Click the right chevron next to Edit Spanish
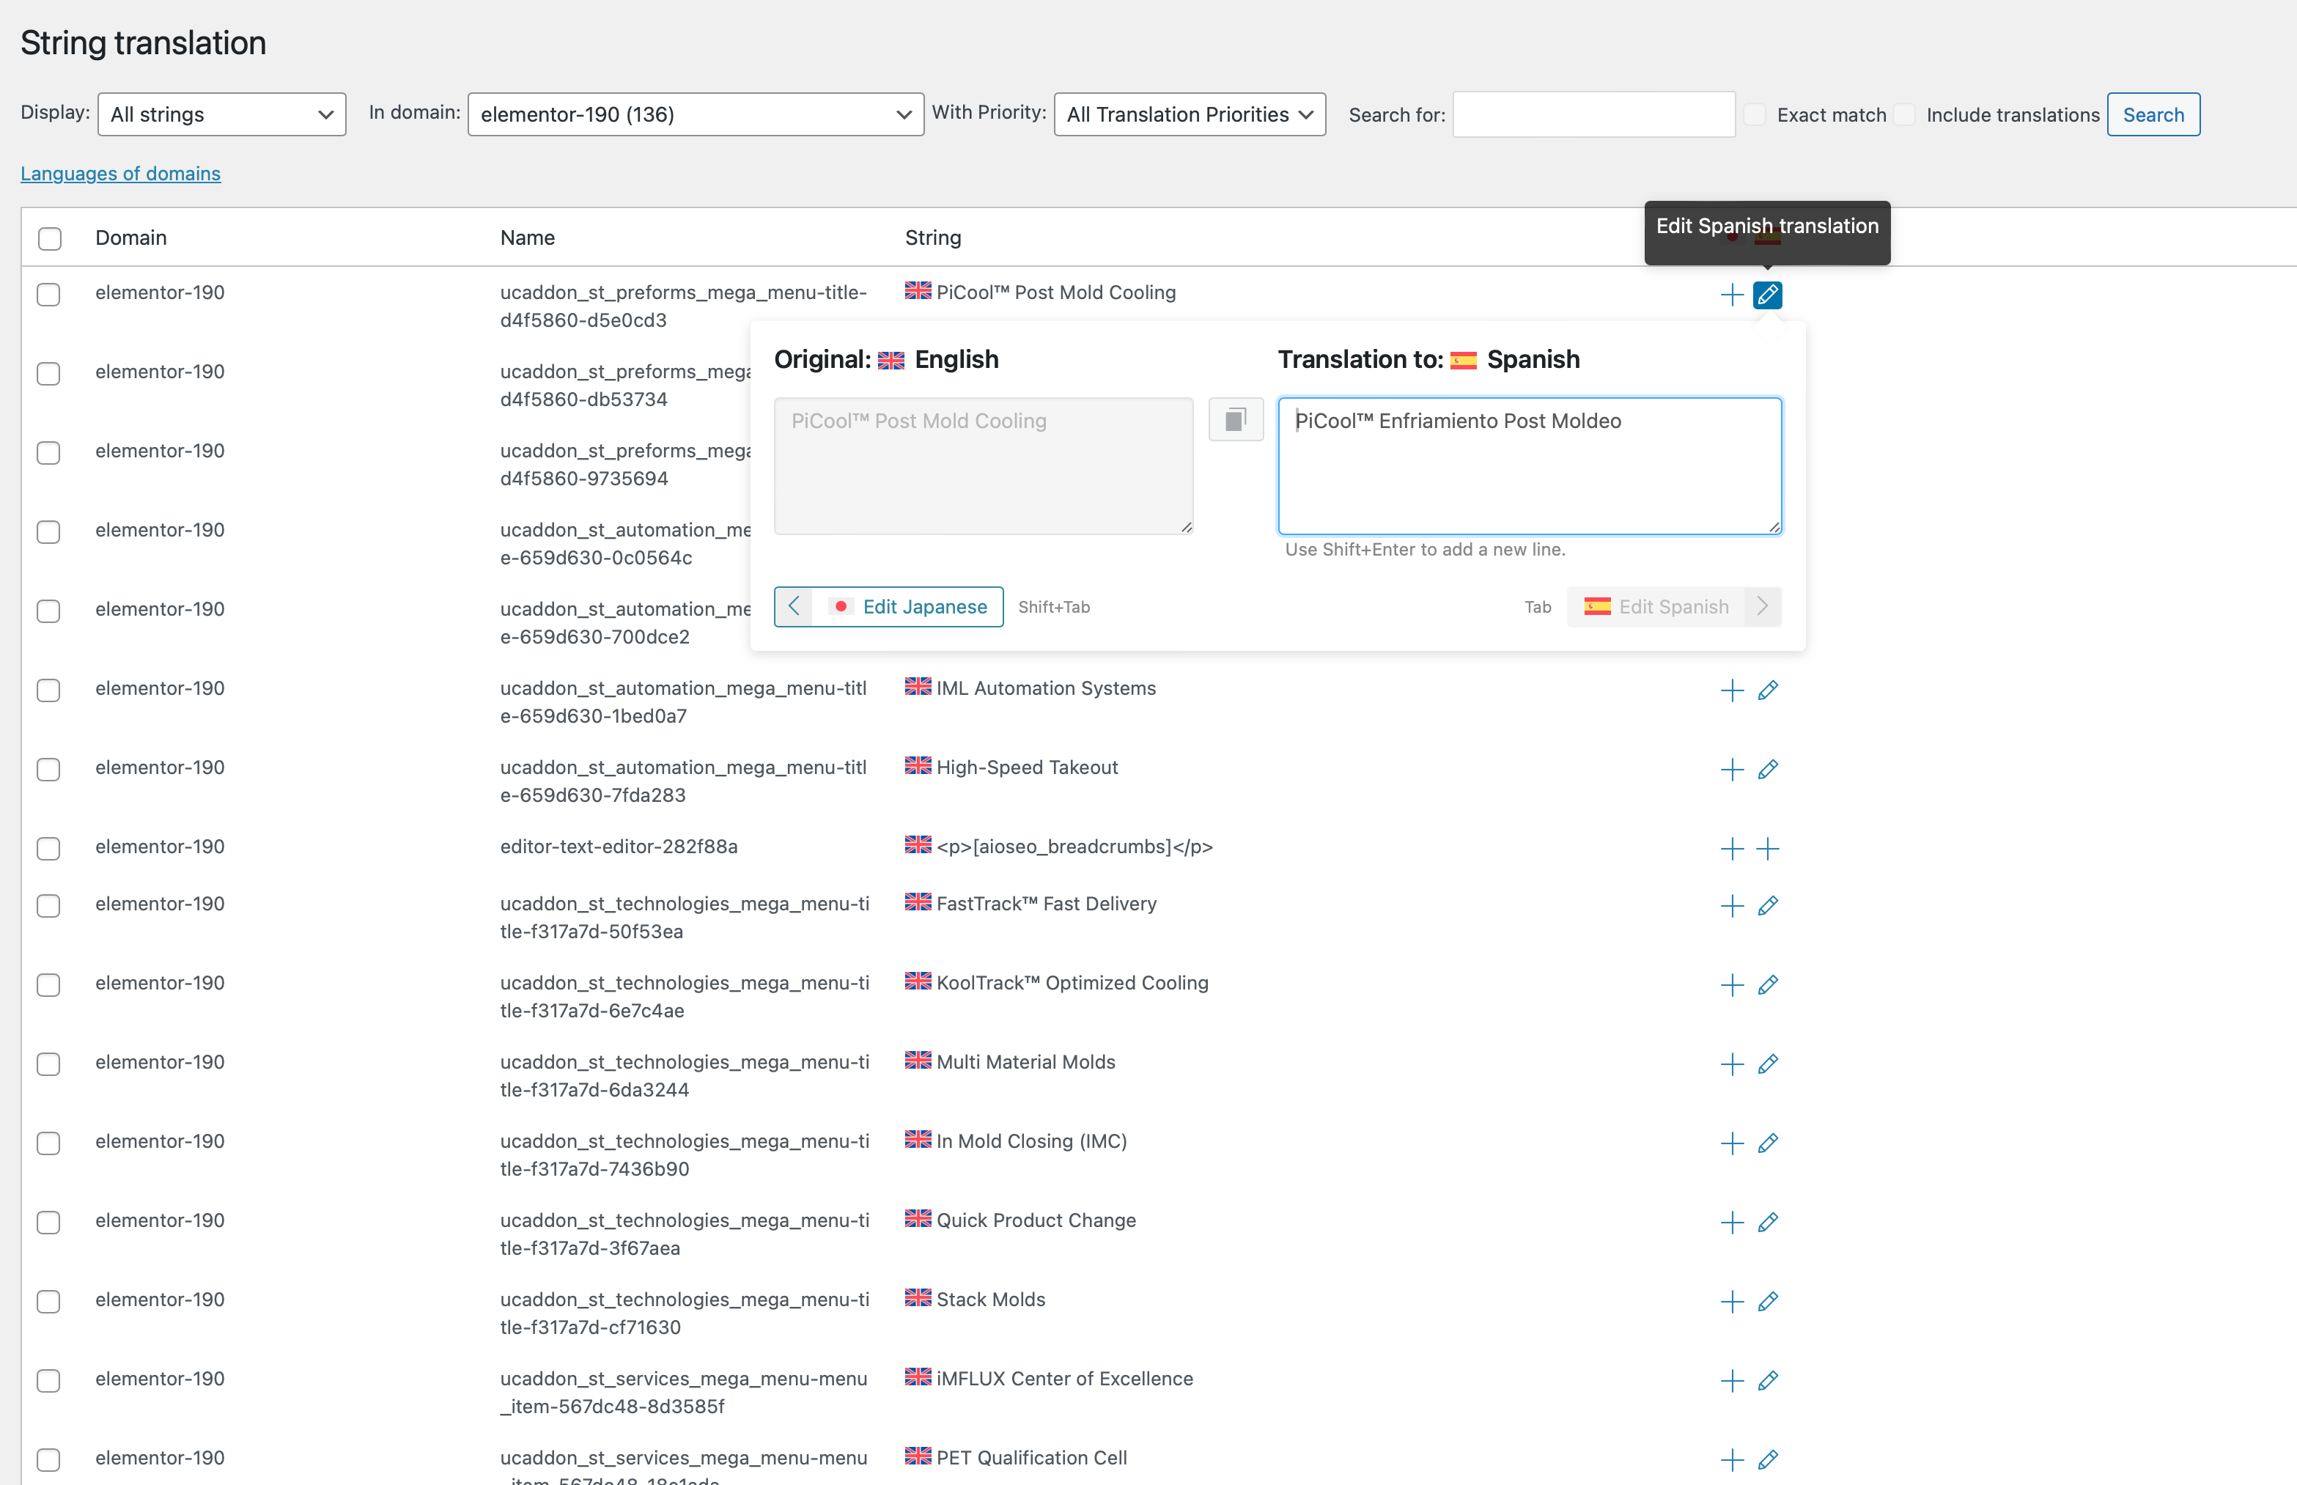This screenshot has width=2297, height=1485. [1762, 607]
